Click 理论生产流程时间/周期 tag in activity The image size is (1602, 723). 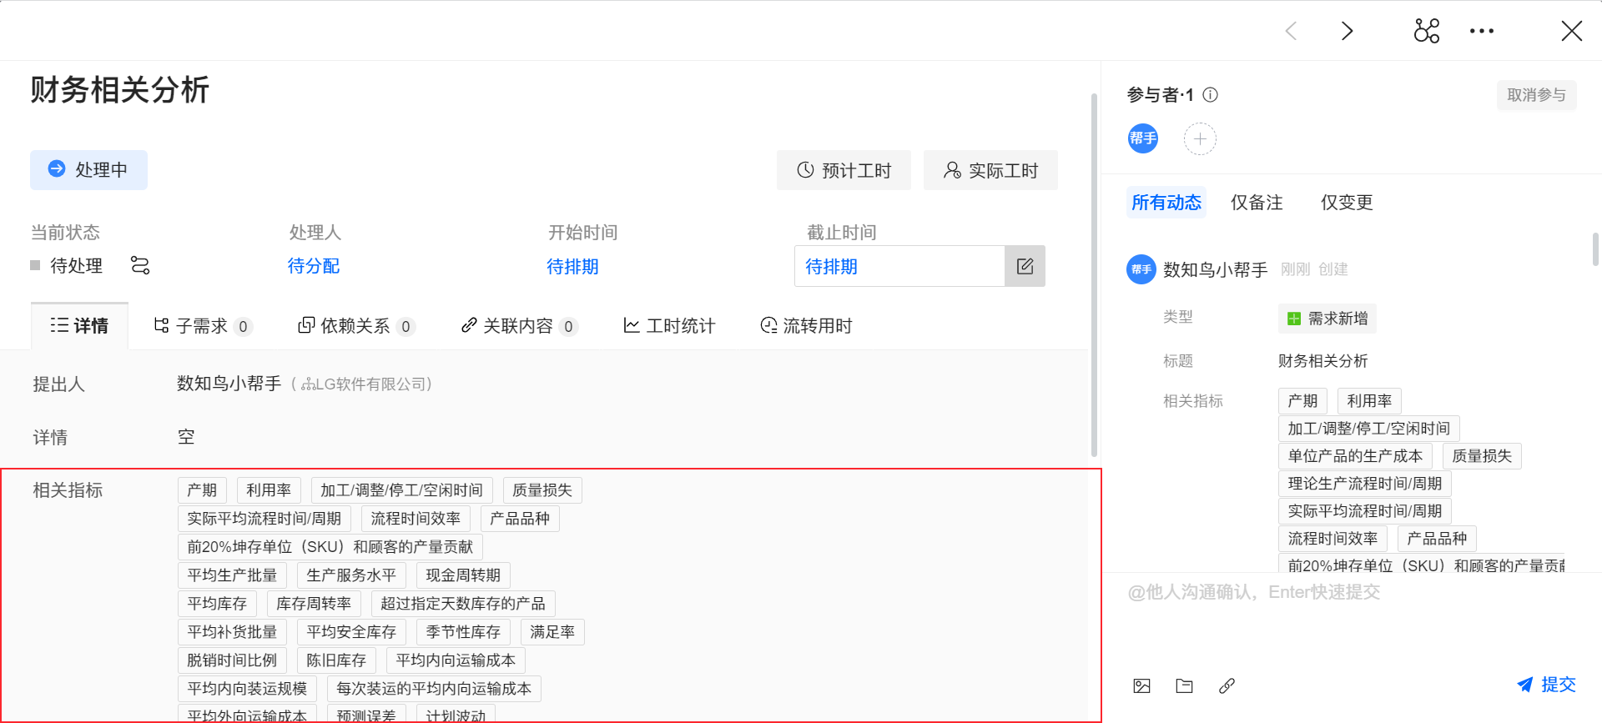pos(1365,484)
